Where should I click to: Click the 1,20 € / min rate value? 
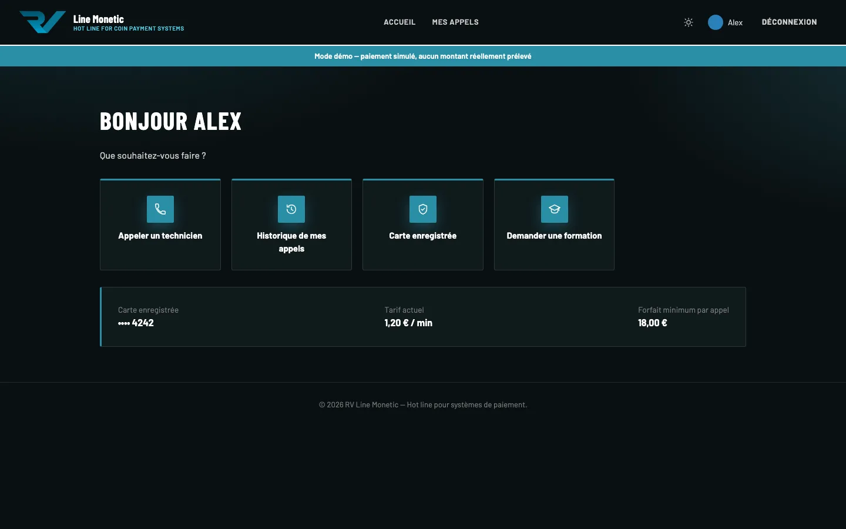(408, 323)
